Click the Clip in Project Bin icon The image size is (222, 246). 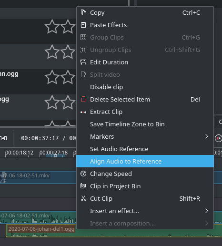[83, 186]
